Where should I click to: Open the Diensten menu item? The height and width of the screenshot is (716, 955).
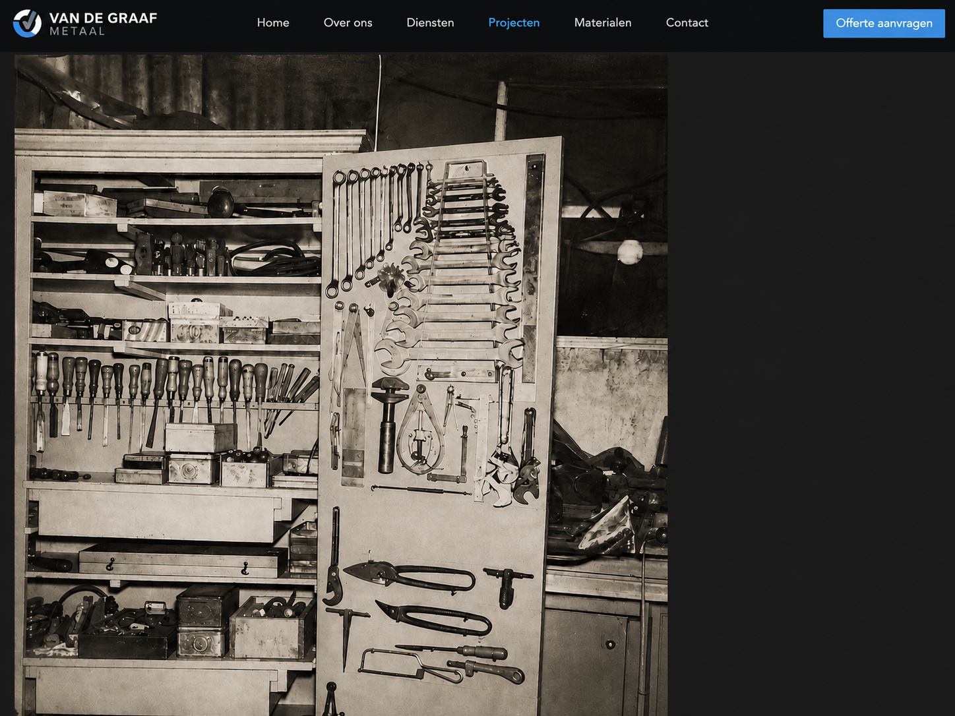point(430,22)
